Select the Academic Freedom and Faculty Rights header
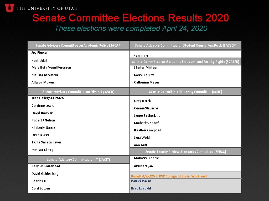 185,62
